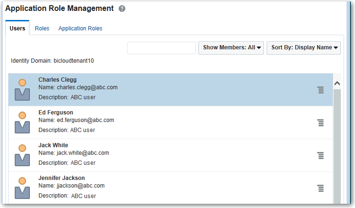Click the charles.clegg@abc.com name text

click(x=87, y=87)
